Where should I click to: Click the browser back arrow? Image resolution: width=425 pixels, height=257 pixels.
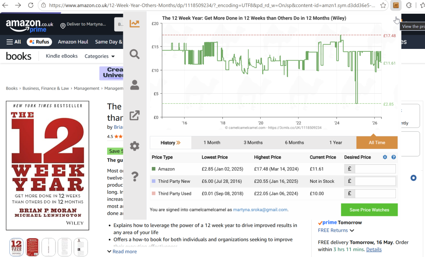(5, 5)
